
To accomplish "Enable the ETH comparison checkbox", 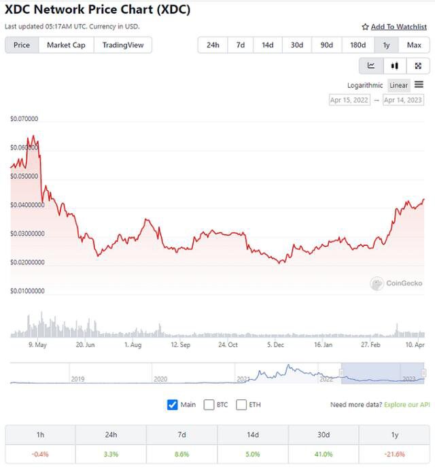I will pyautogui.click(x=241, y=405).
